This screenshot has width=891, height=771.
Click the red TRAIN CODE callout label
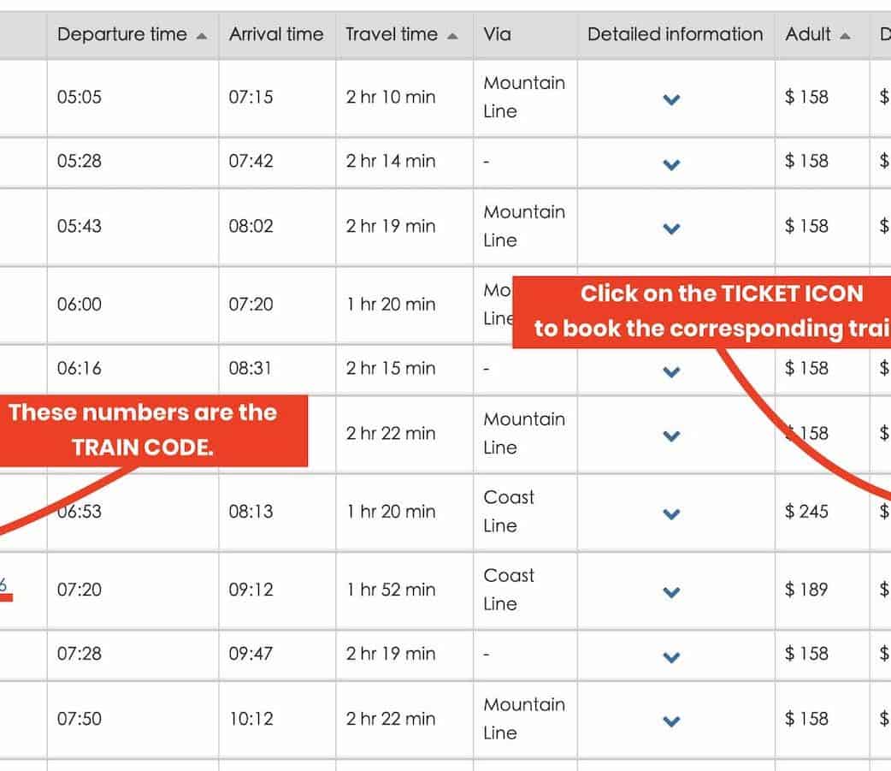143,430
